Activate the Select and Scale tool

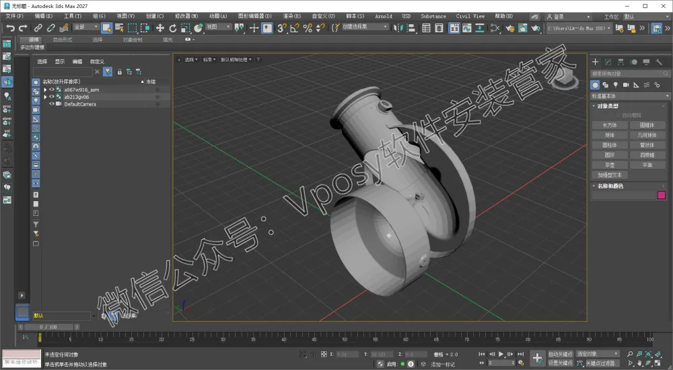pyautogui.click(x=186, y=28)
